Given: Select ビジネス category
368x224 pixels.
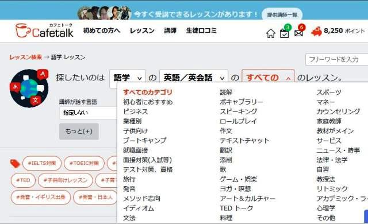Looking at the screenshot, I should tap(136, 111).
